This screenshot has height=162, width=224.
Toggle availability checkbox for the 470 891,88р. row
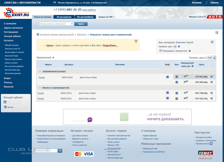pos(177,77)
